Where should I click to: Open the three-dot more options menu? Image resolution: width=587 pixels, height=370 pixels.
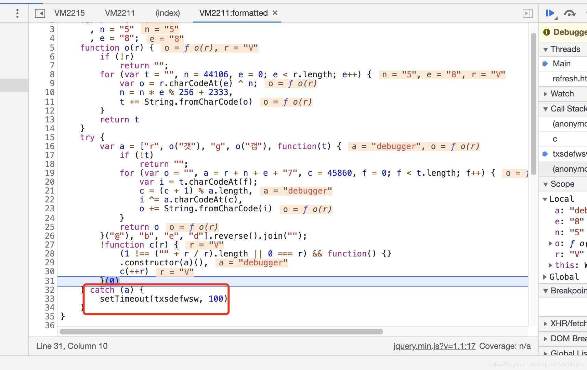click(x=17, y=13)
